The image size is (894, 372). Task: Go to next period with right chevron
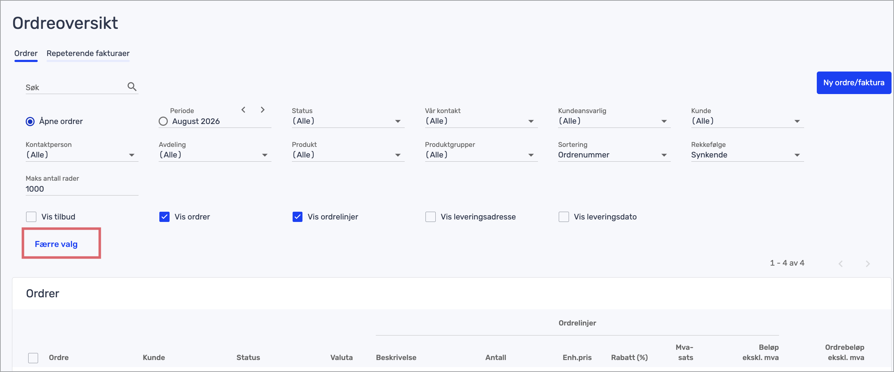click(263, 110)
